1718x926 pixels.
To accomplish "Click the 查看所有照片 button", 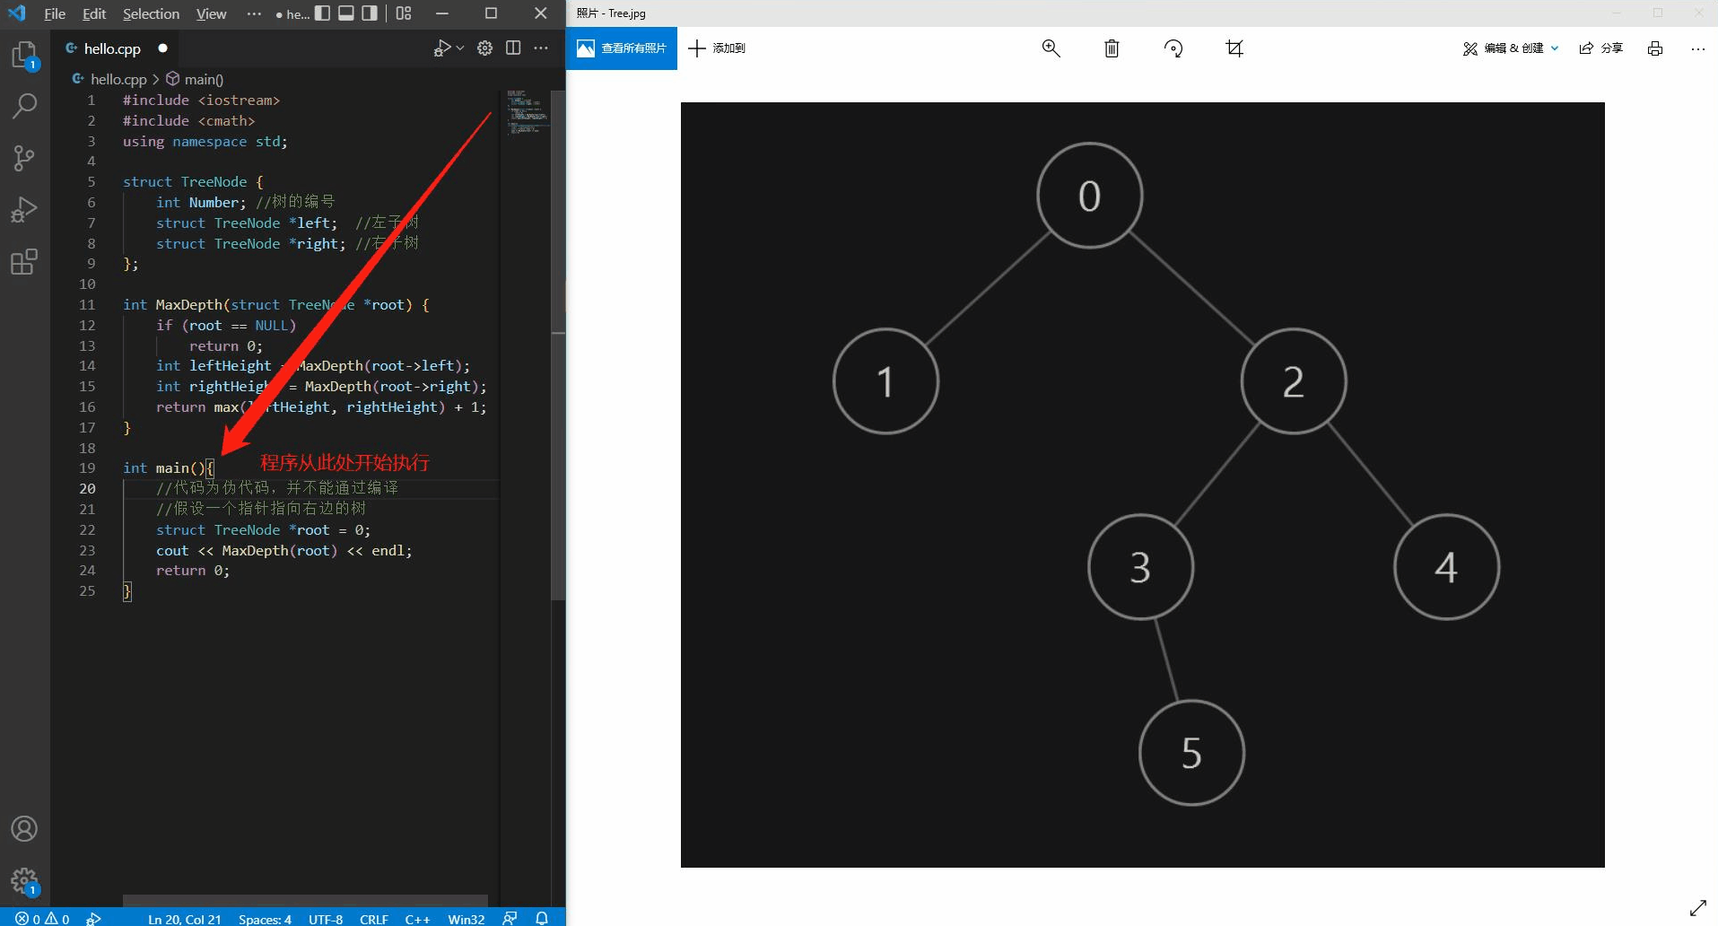I will [621, 48].
